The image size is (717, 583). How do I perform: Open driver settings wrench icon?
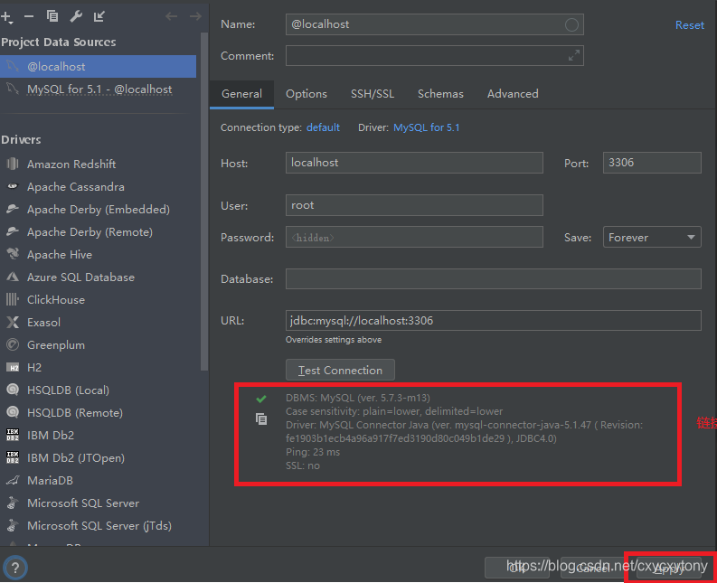(x=76, y=16)
